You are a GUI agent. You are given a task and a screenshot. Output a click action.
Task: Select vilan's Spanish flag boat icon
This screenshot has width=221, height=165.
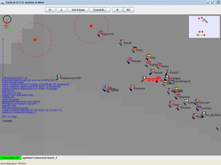148,56
